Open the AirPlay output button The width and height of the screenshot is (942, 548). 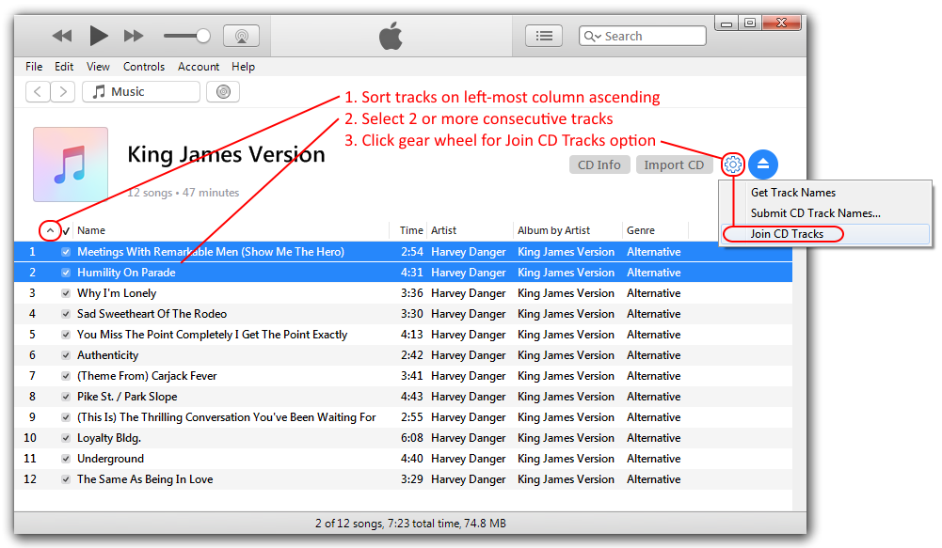pyautogui.click(x=242, y=36)
